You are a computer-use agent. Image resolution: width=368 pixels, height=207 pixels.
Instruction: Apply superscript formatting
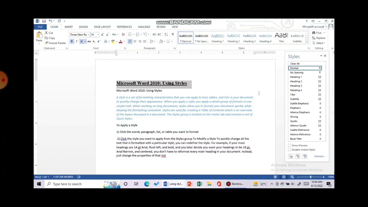pyautogui.click(x=99, y=41)
